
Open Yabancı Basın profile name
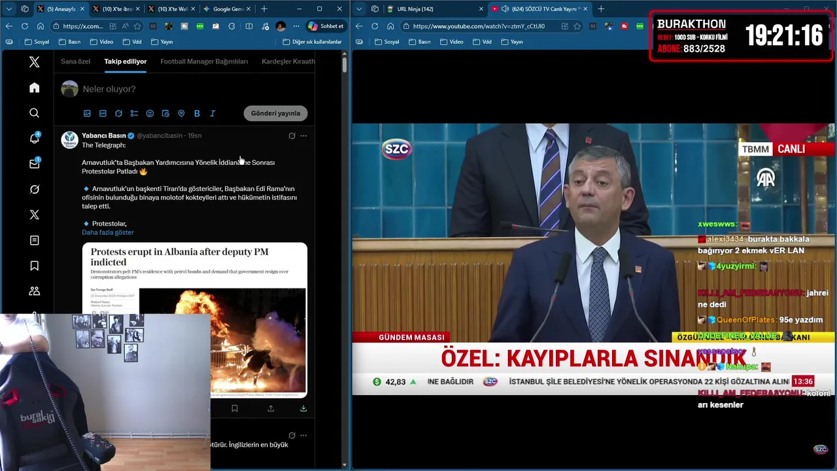coord(104,135)
